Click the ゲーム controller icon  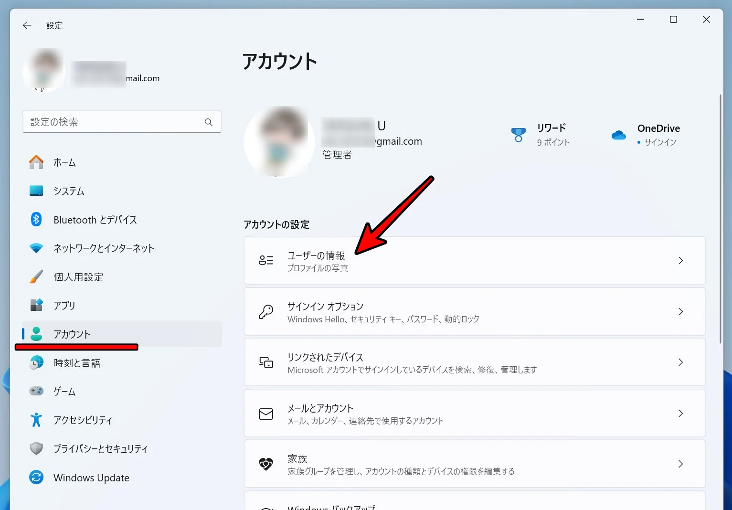click(x=36, y=391)
